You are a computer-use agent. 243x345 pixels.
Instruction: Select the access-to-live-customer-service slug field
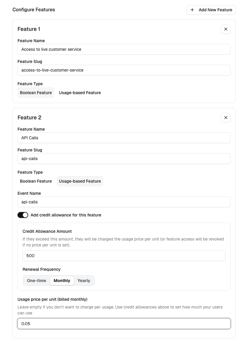pyautogui.click(x=124, y=70)
